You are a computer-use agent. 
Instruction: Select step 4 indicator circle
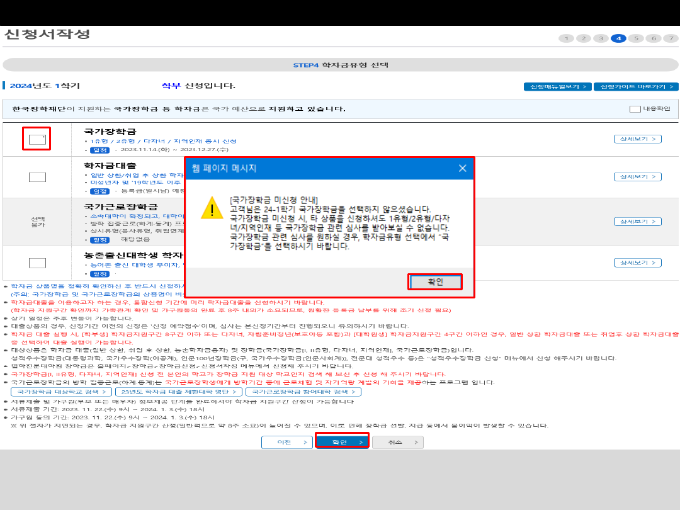tap(618, 38)
